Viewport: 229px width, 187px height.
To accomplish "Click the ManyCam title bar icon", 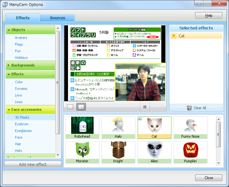I will click(5, 5).
